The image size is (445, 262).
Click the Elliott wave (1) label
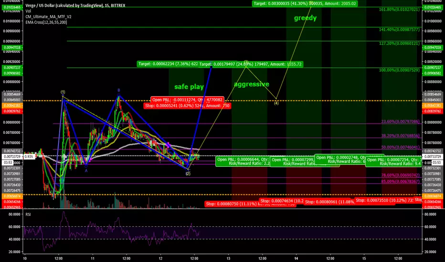tap(63, 92)
